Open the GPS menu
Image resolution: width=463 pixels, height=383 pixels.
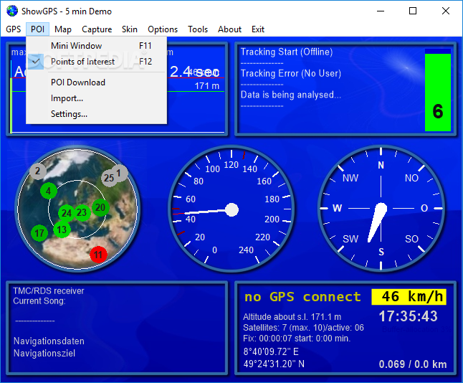[x=14, y=29]
